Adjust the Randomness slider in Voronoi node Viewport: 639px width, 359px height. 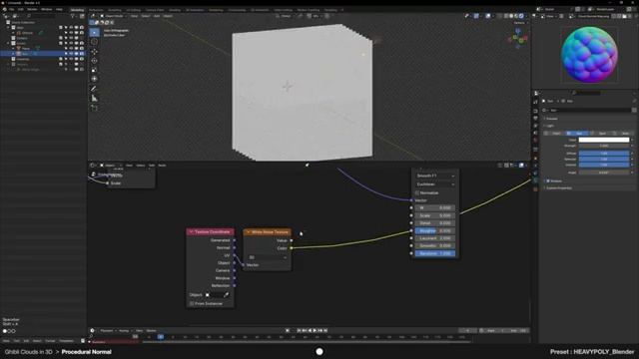pos(435,253)
